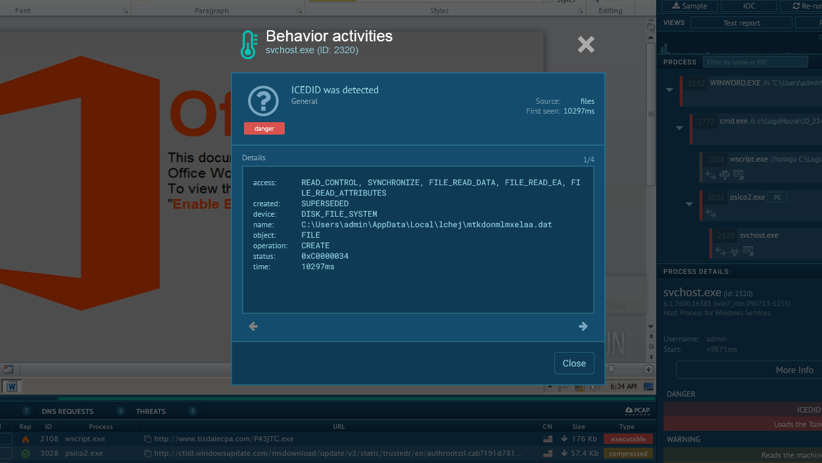822x463 pixels.
Task: Click the question mark ICEDID detection icon
Action: (x=264, y=101)
